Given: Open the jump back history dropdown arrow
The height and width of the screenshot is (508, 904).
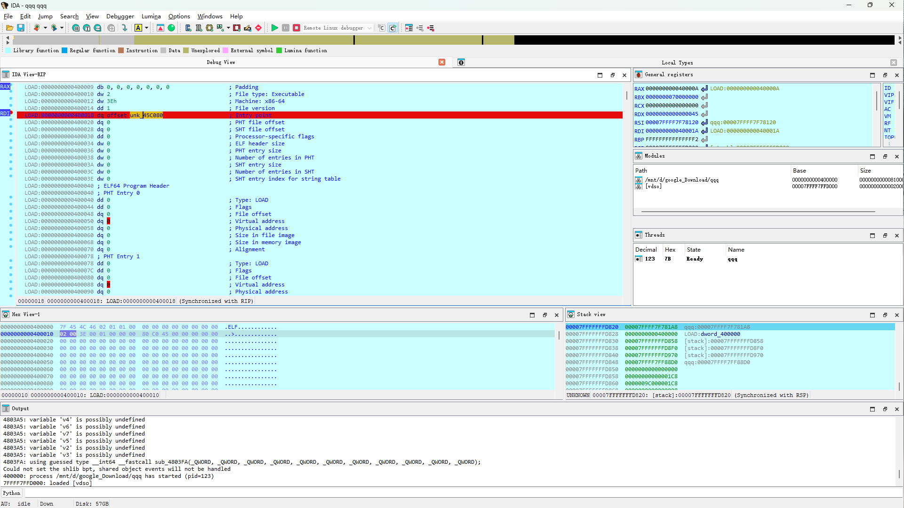Looking at the screenshot, I should pyautogui.click(x=45, y=28).
